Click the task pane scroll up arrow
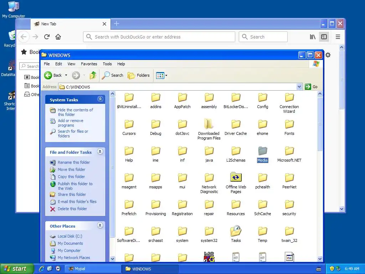Image resolution: width=365 pixels, height=274 pixels. 112,94
